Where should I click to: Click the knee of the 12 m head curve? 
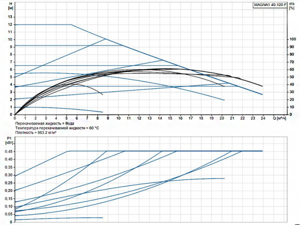point(71,24)
